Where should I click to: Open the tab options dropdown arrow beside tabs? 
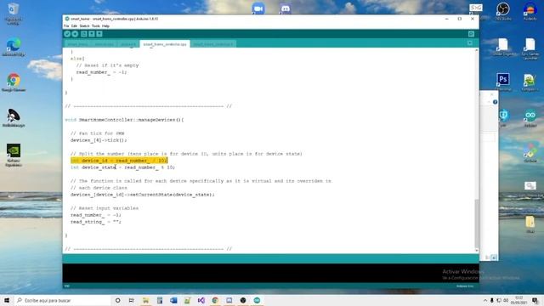(x=470, y=43)
